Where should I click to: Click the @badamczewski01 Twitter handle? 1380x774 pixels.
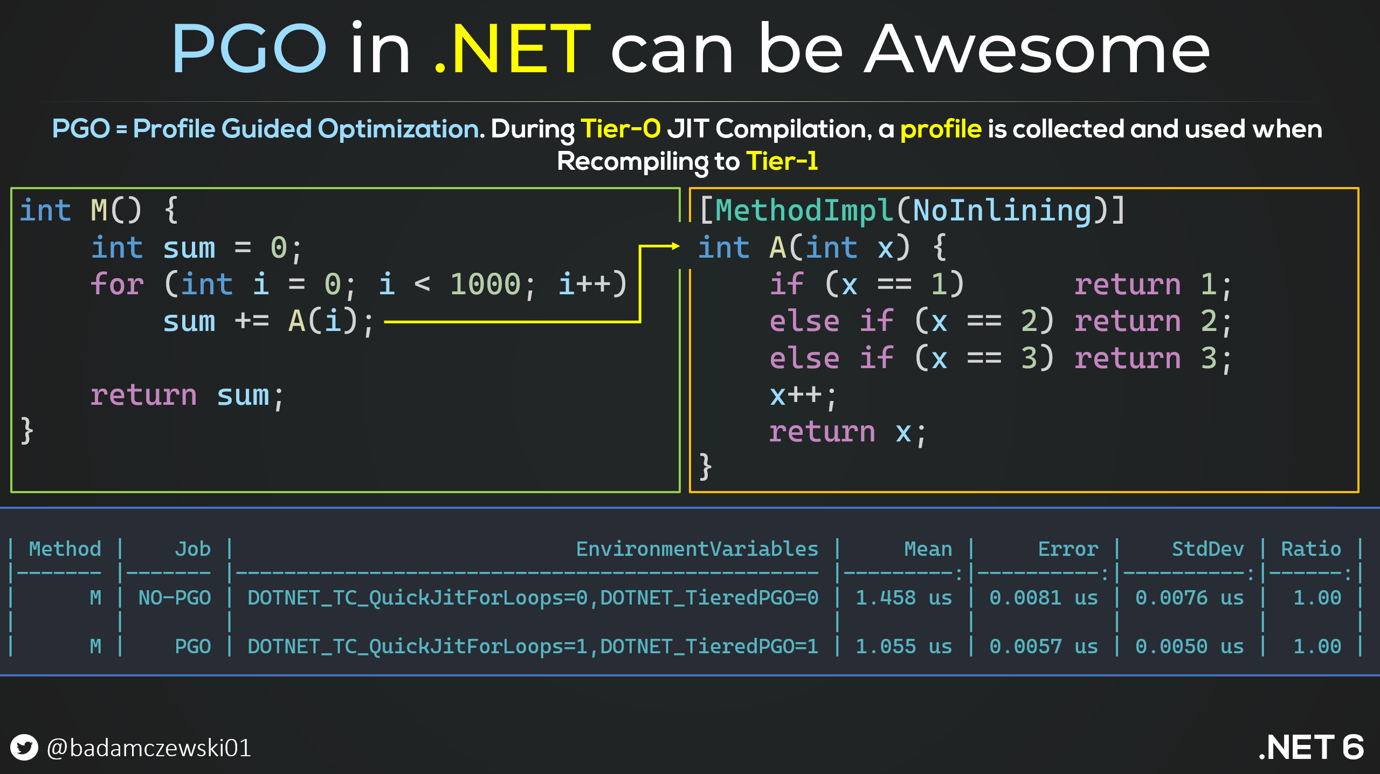(149, 748)
